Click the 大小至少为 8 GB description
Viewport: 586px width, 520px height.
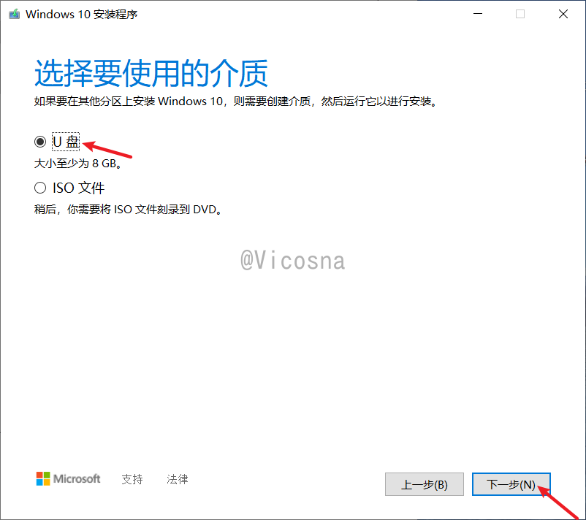coord(78,164)
